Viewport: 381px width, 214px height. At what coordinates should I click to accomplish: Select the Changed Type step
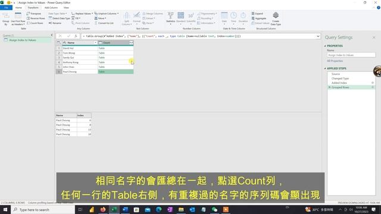click(x=340, y=78)
